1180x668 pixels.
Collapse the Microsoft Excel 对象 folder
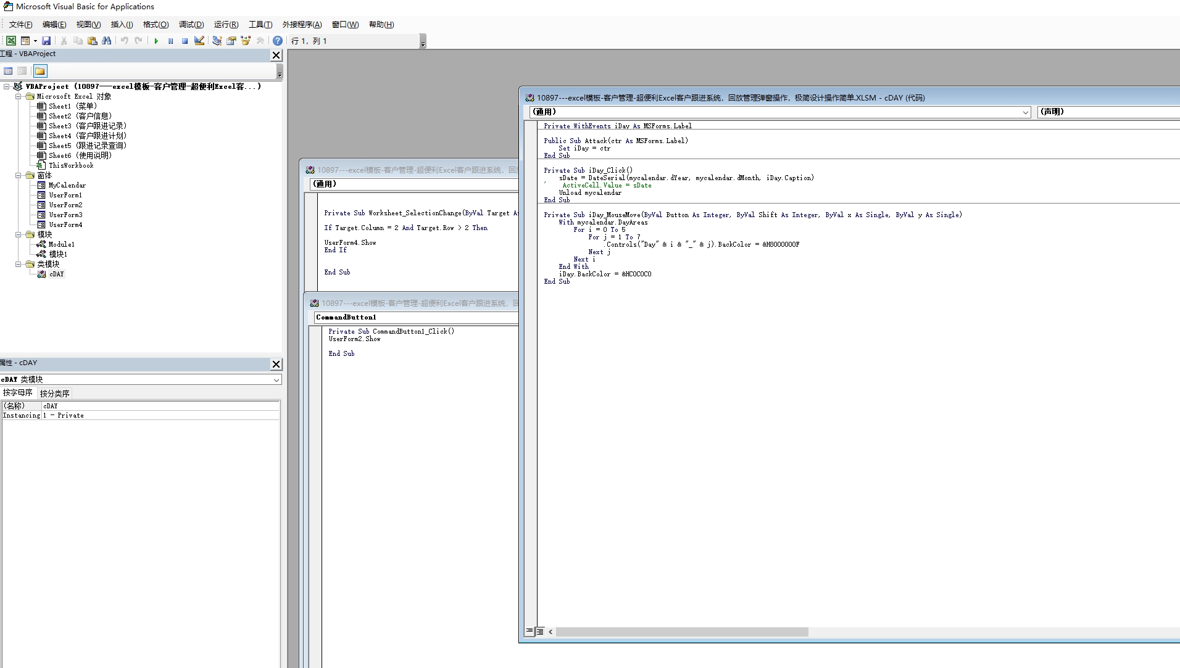tap(18, 96)
